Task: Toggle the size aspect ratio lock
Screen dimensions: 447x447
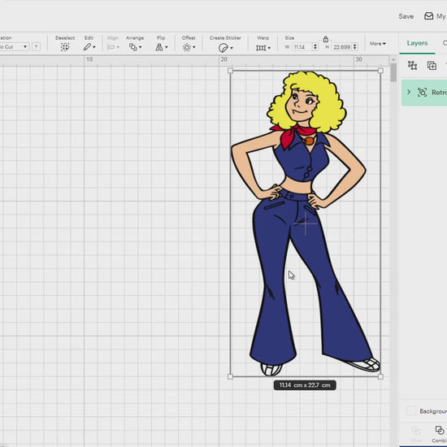Action: coord(326,39)
